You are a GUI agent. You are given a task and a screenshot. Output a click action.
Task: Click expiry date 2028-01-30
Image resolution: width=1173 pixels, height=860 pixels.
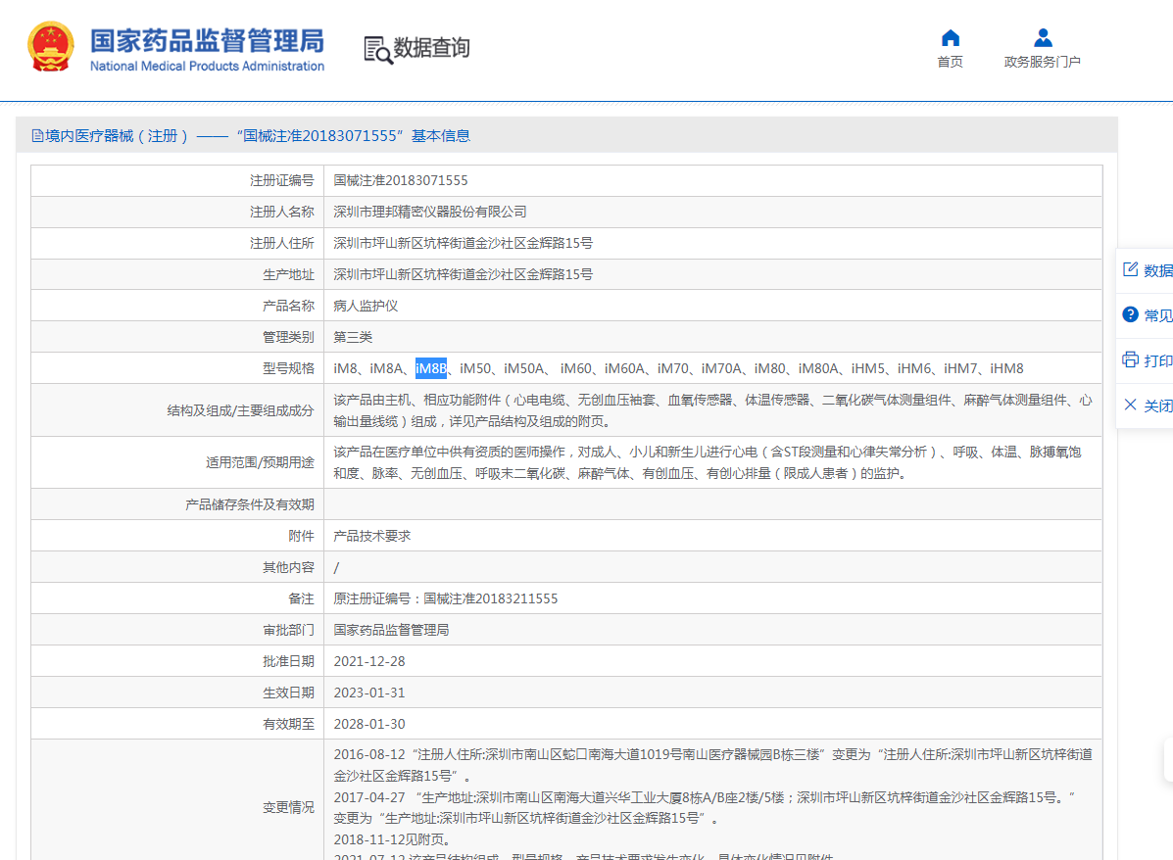[x=369, y=726]
